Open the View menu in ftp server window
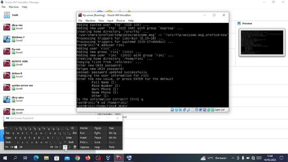This screenshot has width=288, height=162. pyautogui.click(x=101, y=21)
